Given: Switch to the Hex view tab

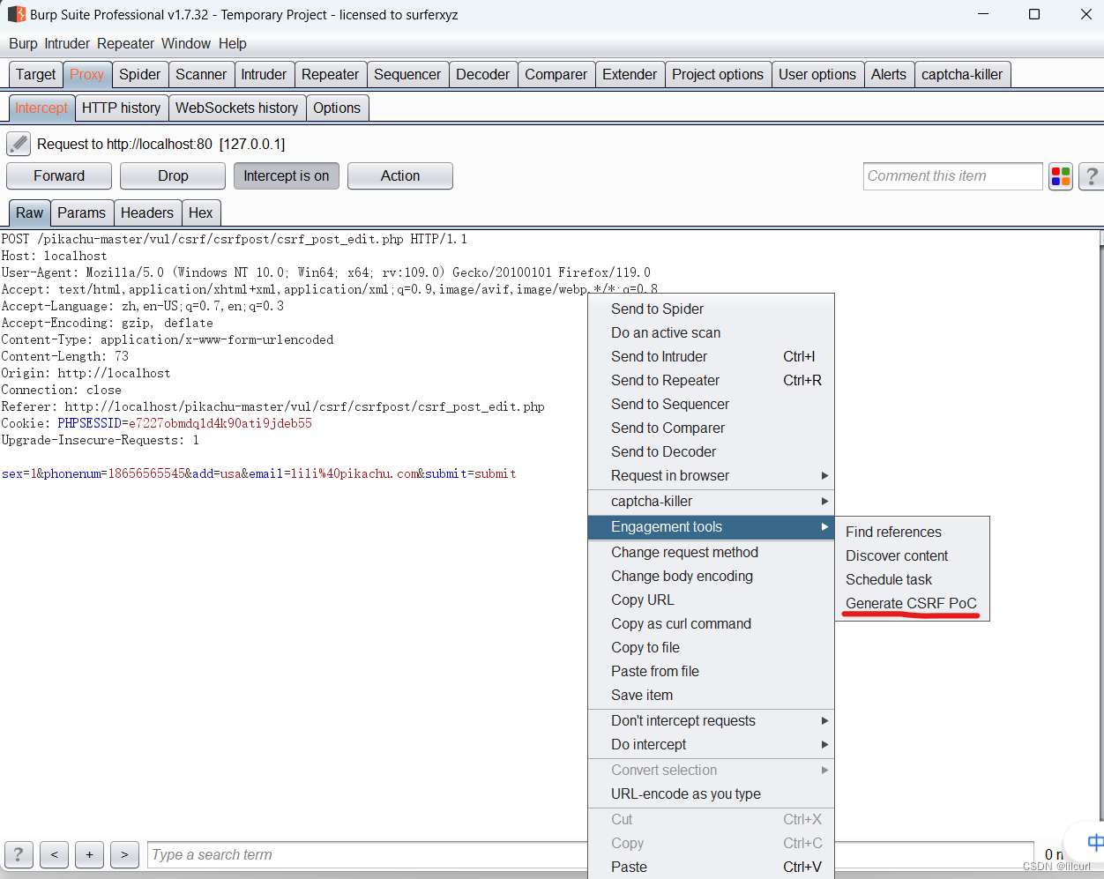Looking at the screenshot, I should coord(200,212).
